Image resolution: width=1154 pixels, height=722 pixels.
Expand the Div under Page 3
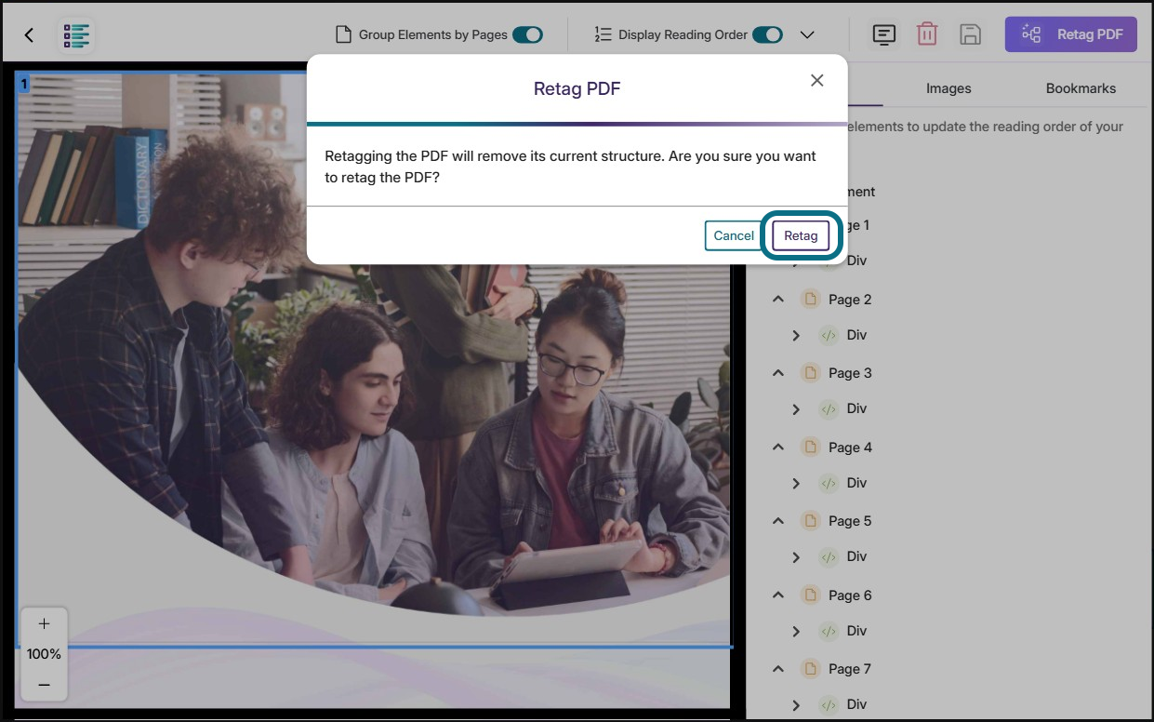(x=796, y=409)
